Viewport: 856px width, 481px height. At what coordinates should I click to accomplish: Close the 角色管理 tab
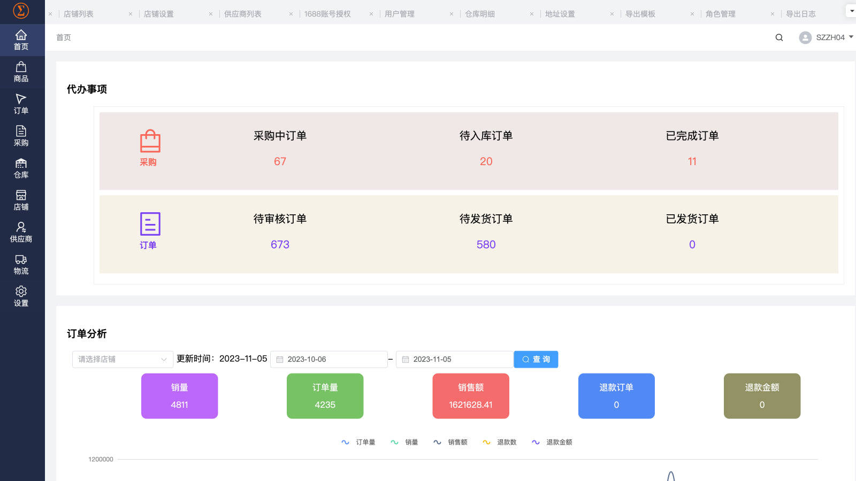[x=773, y=14]
